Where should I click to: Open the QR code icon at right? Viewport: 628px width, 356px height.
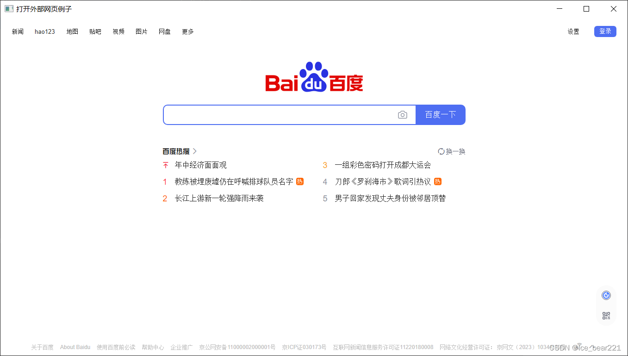pos(606,316)
